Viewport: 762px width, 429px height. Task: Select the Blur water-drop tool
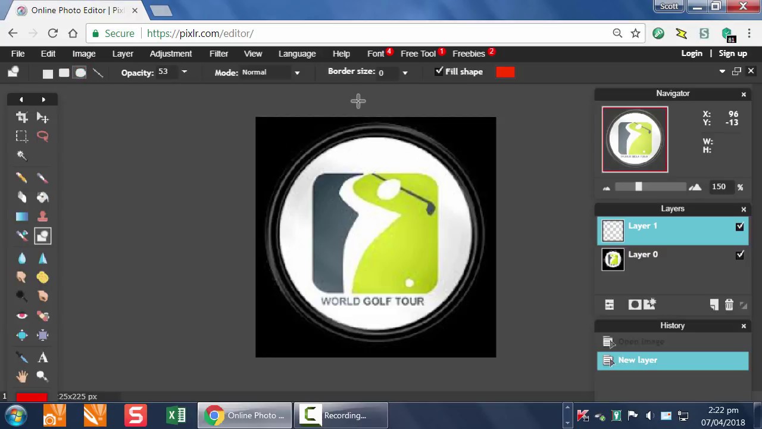click(21, 258)
